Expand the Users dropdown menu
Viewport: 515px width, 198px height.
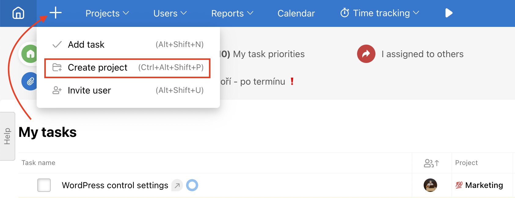click(x=170, y=13)
